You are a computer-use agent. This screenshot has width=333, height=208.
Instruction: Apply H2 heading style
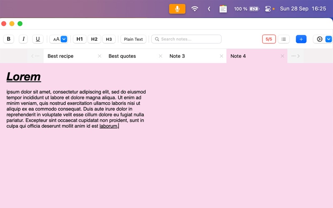(x=94, y=39)
